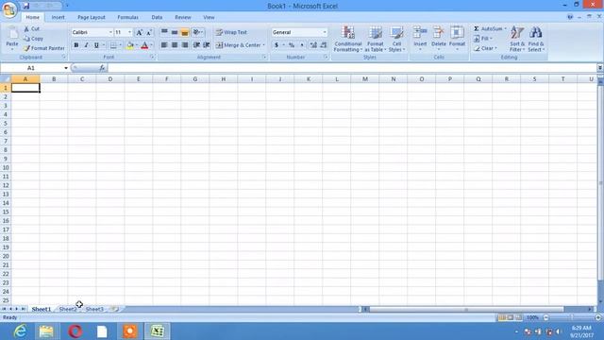Click the Copy command
This screenshot has width=604, height=340.
[33, 39]
